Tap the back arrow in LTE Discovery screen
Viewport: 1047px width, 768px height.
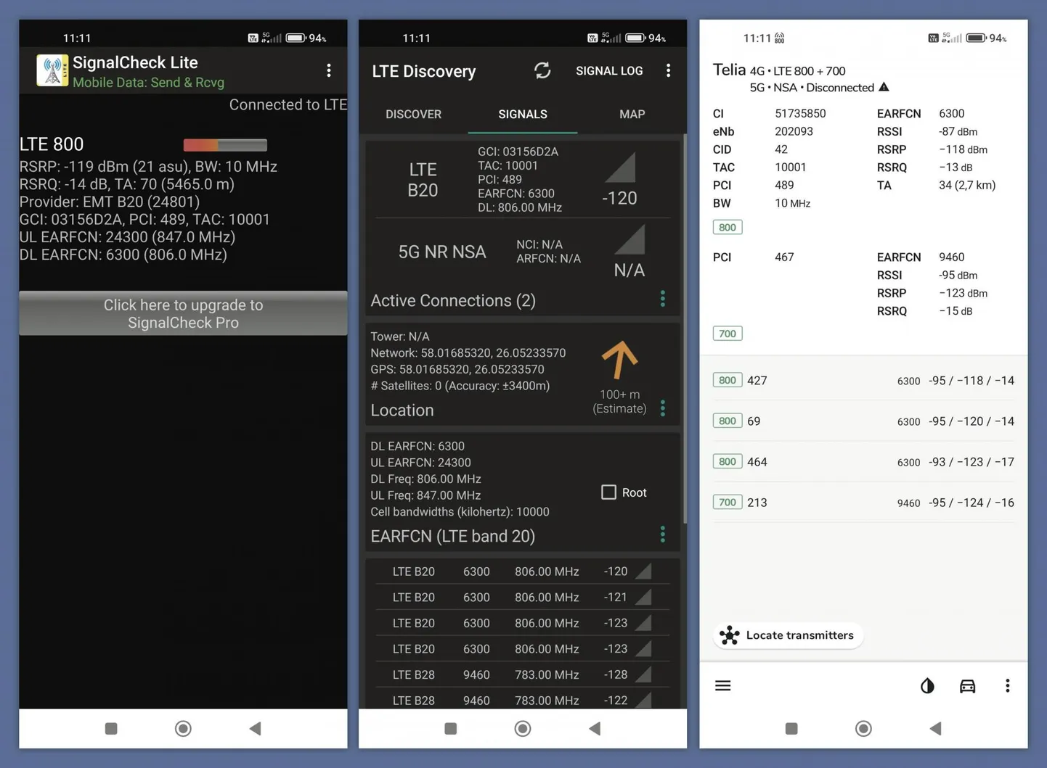595,728
